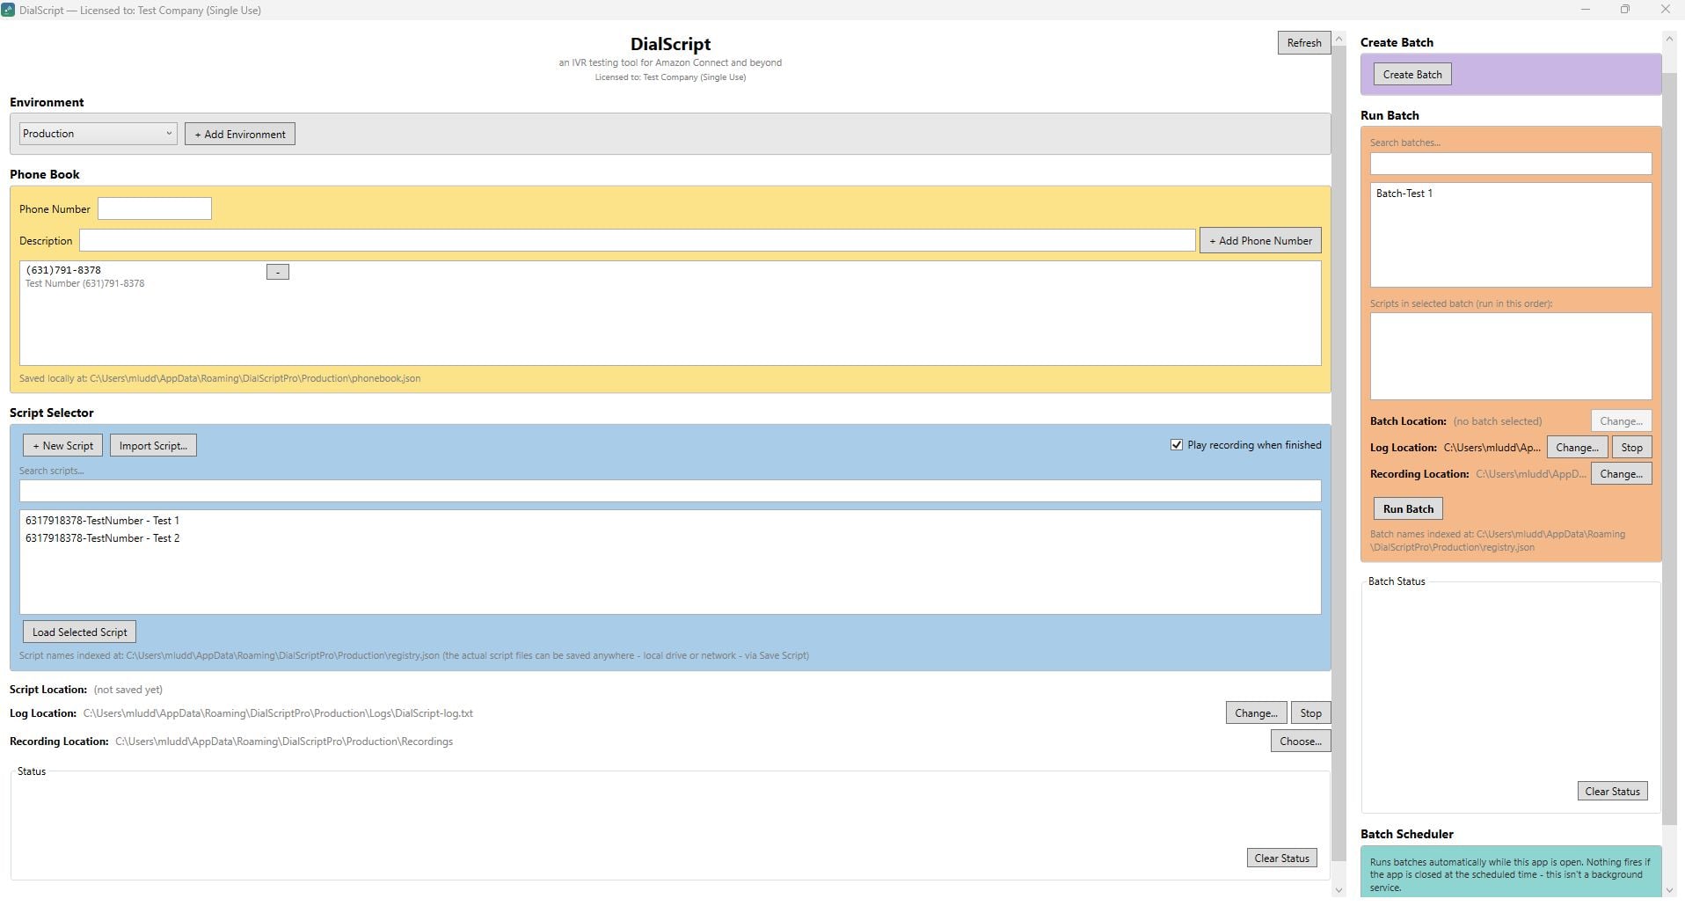Click the Recordings folder path text
Screen dimensions: 1685x906
284,742
